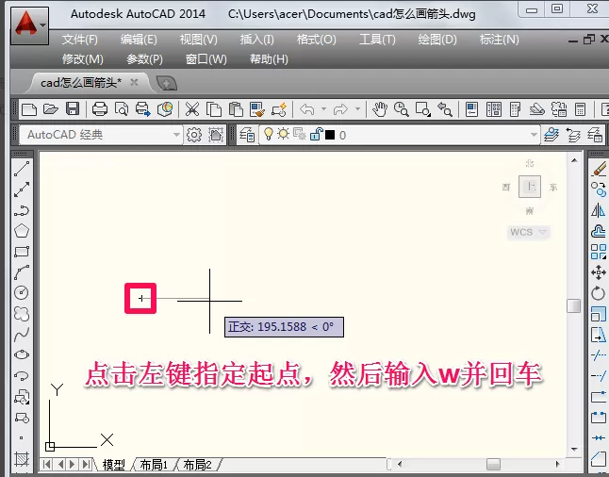Click layer 0 black color swatch

330,135
